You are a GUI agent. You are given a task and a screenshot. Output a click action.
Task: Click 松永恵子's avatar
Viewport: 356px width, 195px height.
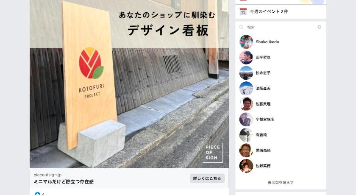tap(246, 73)
